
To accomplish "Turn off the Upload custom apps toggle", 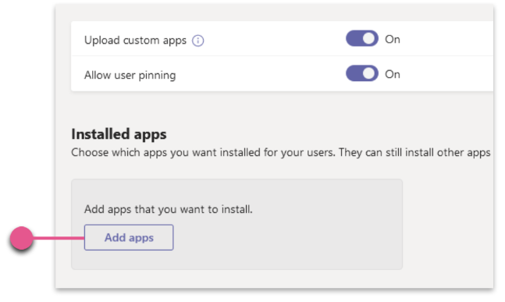I will pyautogui.click(x=362, y=39).
